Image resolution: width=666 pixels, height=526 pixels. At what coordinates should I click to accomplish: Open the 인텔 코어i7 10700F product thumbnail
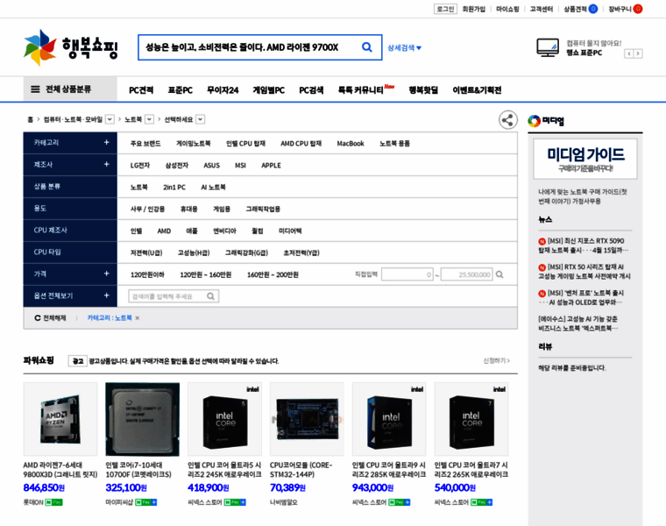pyautogui.click(x=142, y=419)
